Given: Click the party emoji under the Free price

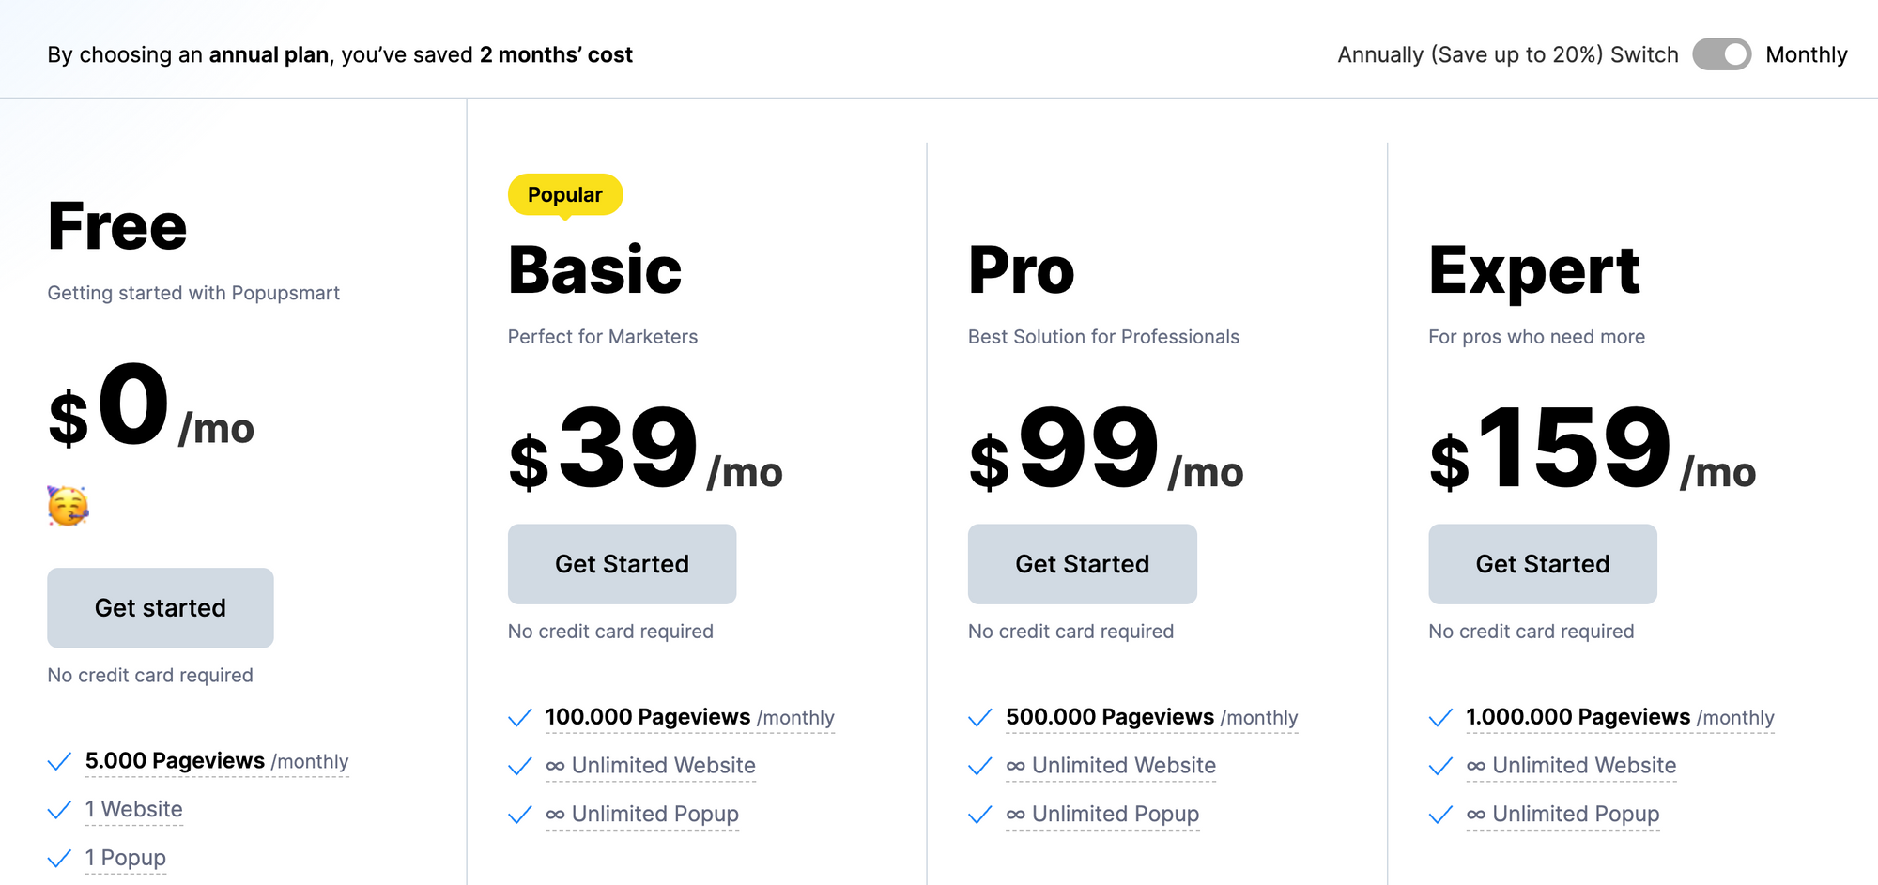Looking at the screenshot, I should click(x=69, y=506).
